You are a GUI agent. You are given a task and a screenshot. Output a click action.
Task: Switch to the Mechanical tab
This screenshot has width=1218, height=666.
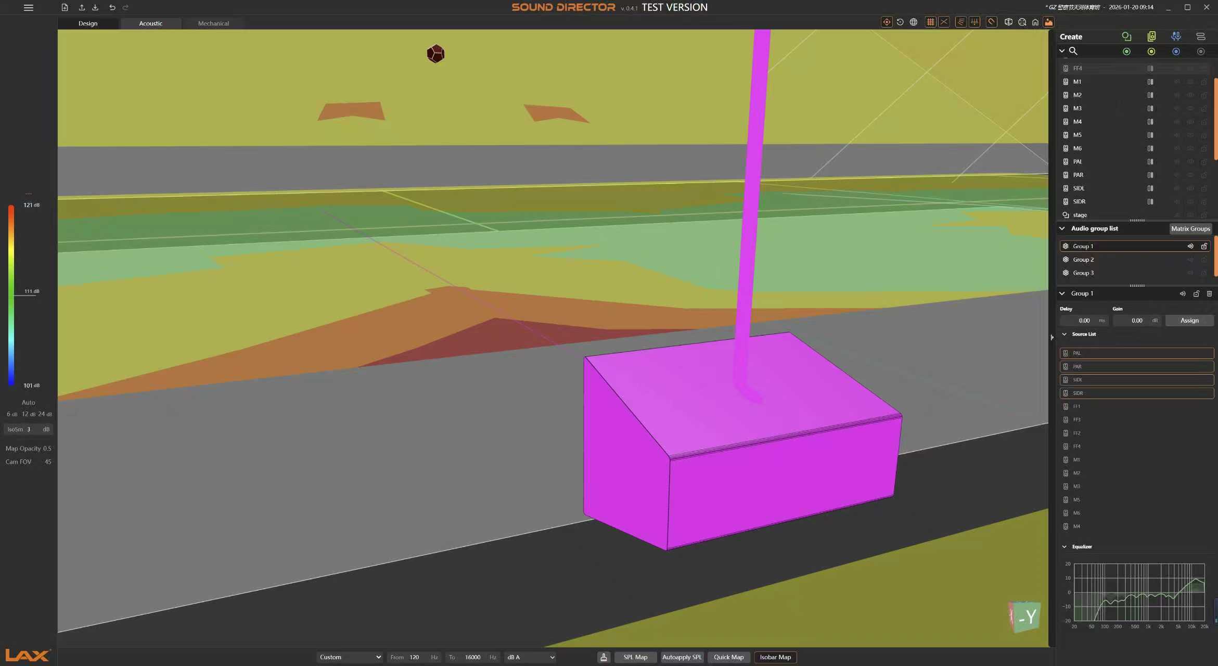[213, 23]
